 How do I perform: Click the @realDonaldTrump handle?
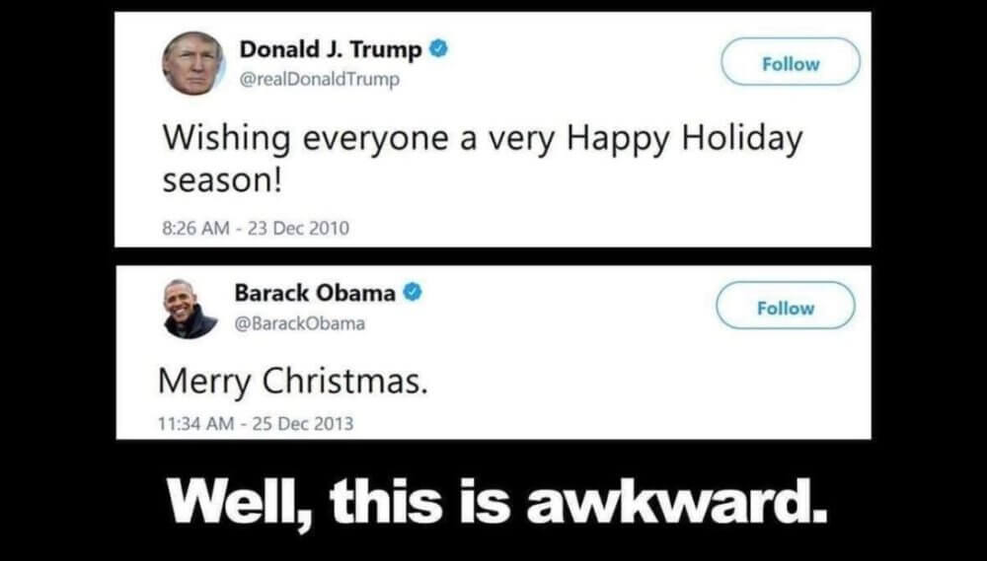point(319,80)
